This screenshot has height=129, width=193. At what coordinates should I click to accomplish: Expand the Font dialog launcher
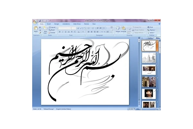coord(85,35)
